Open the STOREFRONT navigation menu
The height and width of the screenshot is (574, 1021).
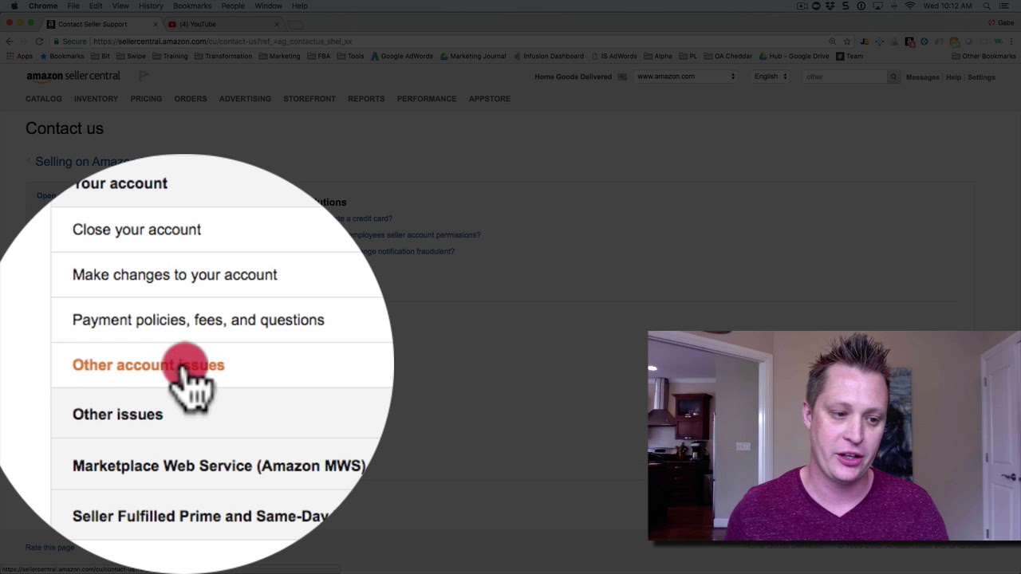309,99
